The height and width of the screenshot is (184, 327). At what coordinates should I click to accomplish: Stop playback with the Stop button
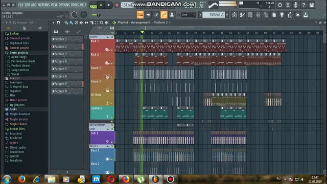click(108, 5)
